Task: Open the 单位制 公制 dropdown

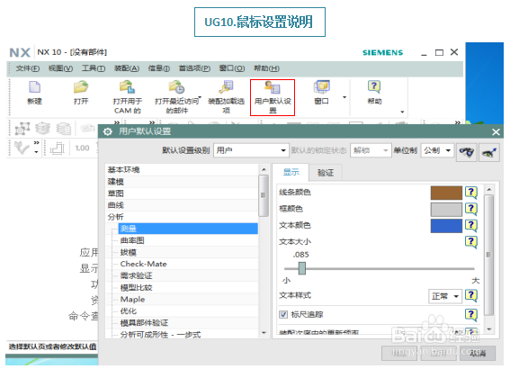Action: pos(437,150)
